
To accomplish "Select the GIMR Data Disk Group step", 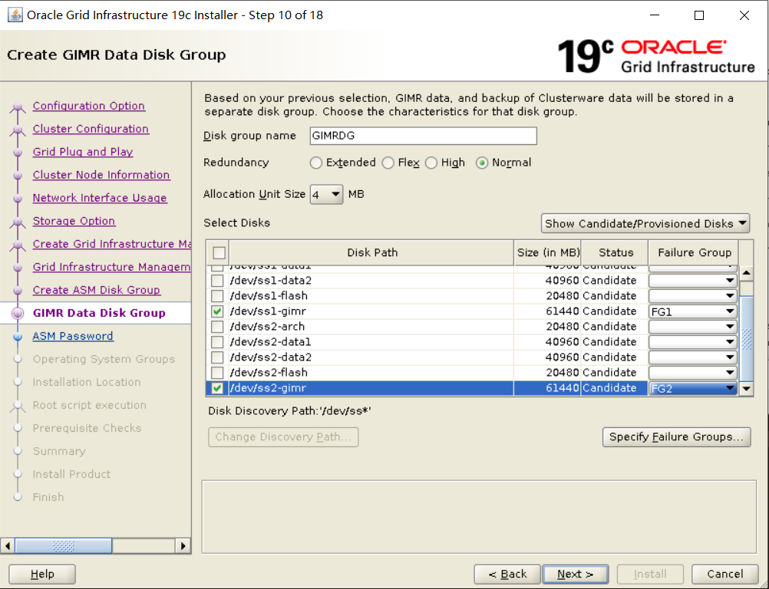I will pos(99,313).
